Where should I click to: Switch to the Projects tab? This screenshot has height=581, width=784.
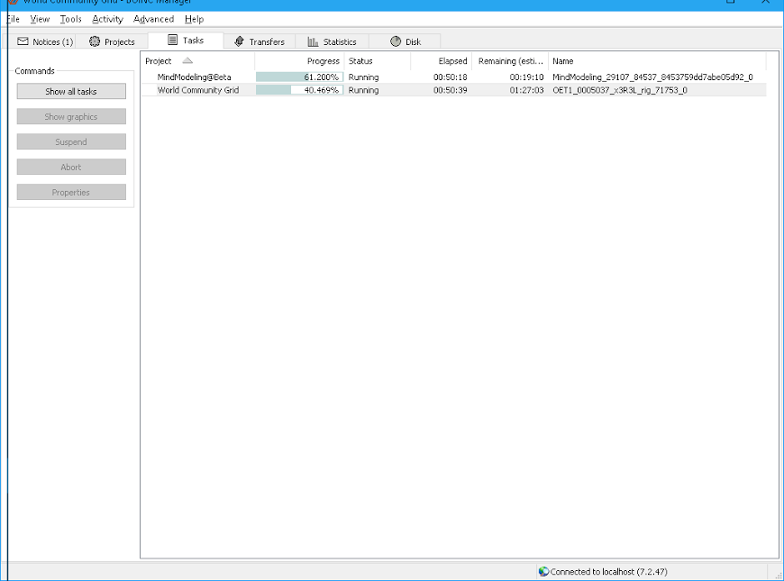[112, 41]
